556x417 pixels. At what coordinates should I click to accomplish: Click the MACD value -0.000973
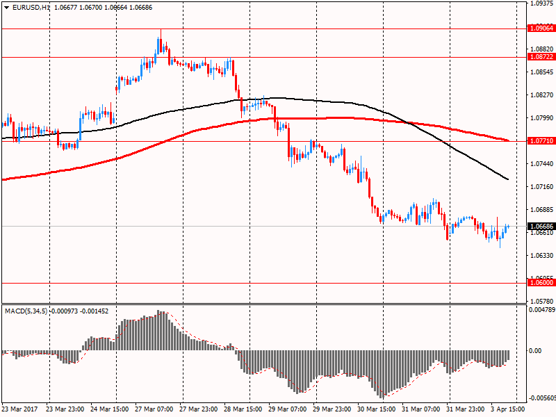point(64,311)
